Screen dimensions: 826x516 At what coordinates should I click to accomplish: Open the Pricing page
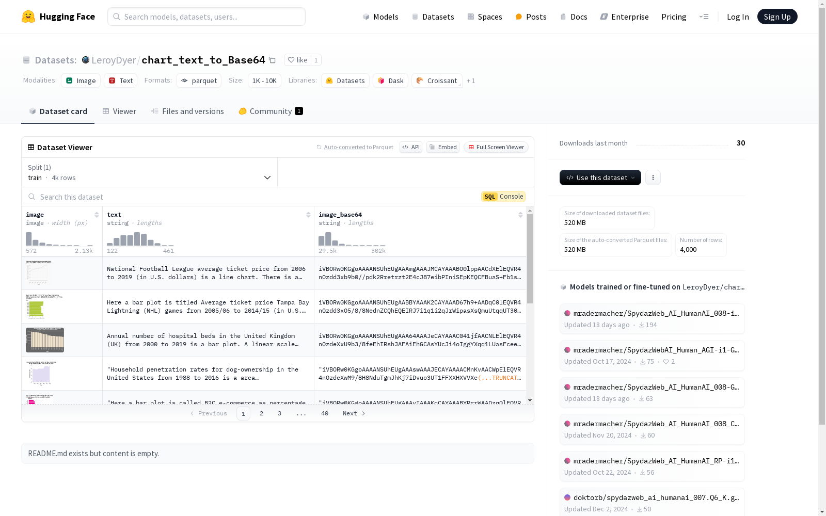point(674,17)
